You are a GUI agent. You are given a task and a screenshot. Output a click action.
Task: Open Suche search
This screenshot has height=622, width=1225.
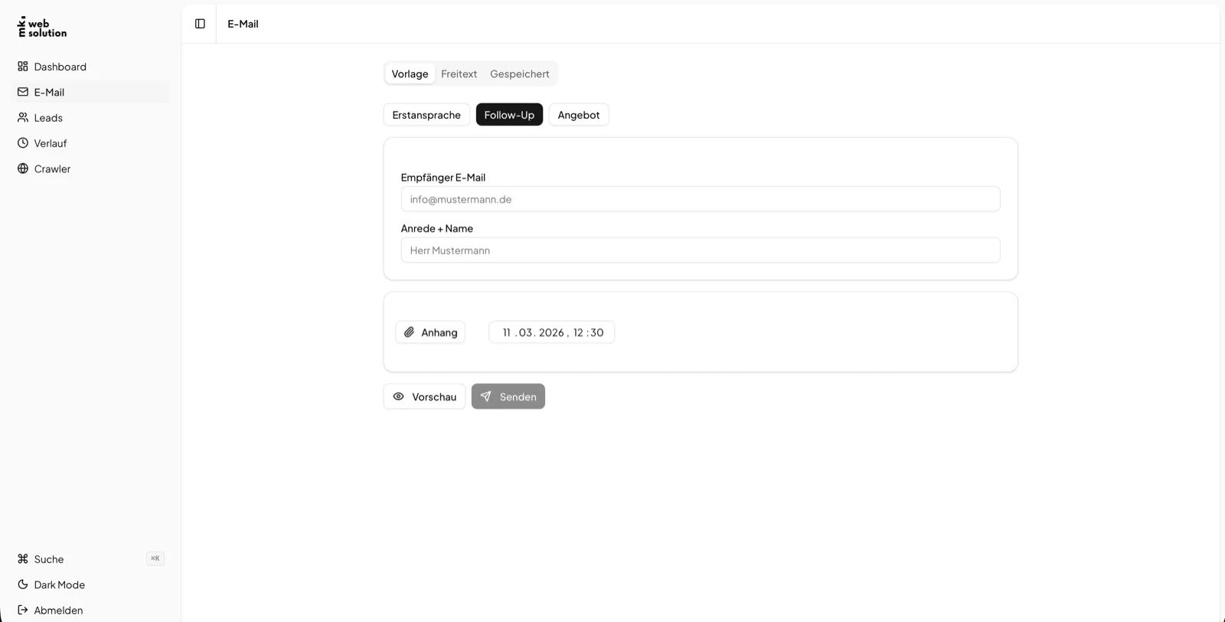coord(90,559)
